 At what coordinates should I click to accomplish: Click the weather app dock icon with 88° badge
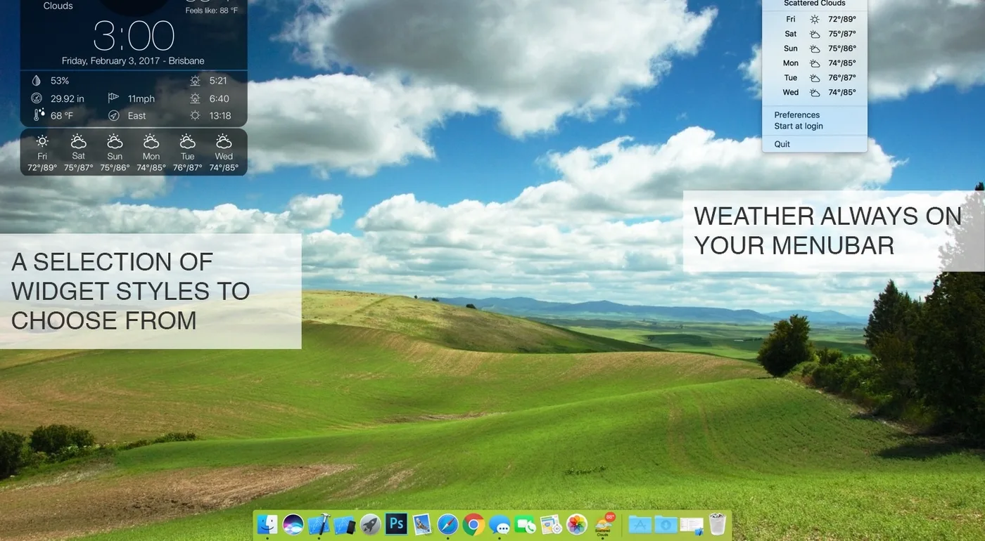(604, 524)
